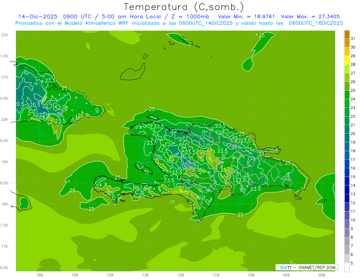The image size is (361, 279).
Task: Click '0600UTC_16DIC2025' valid-until text
Action: pos(316,23)
